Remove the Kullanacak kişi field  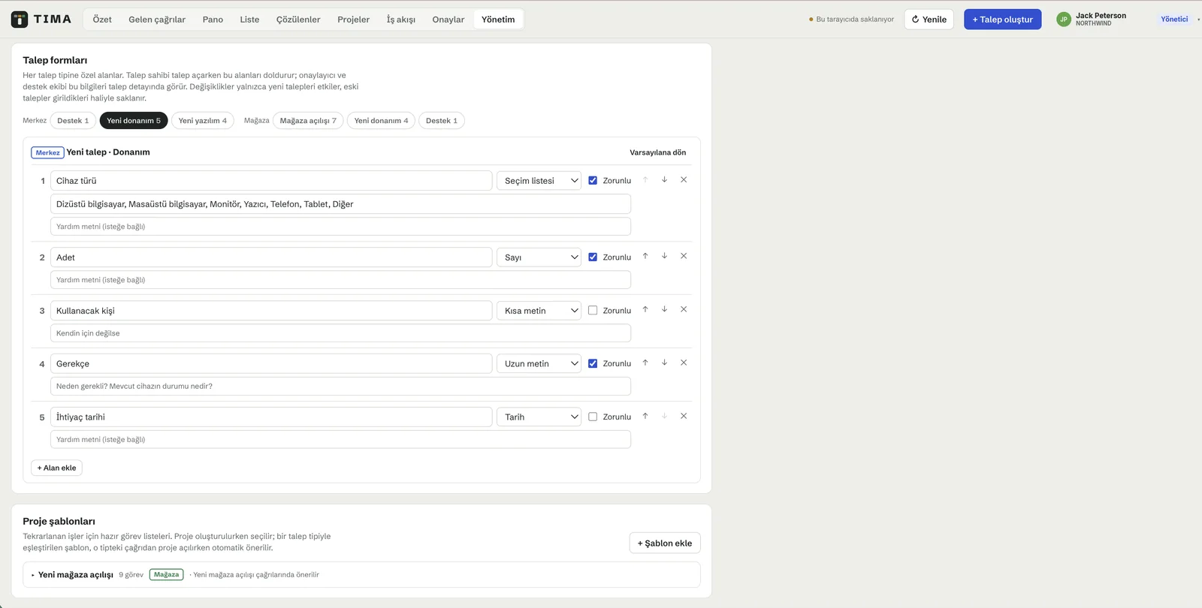pyautogui.click(x=684, y=309)
